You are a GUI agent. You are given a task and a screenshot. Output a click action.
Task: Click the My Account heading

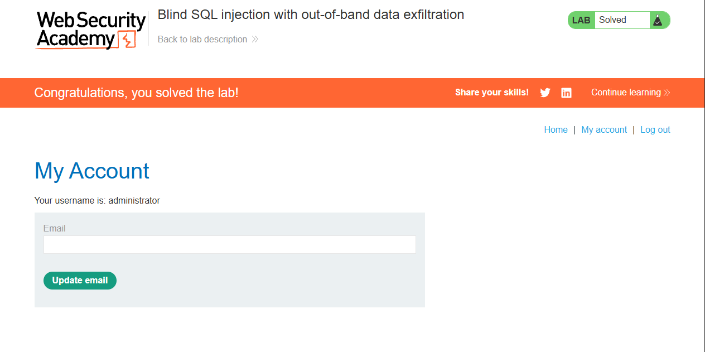click(x=92, y=171)
